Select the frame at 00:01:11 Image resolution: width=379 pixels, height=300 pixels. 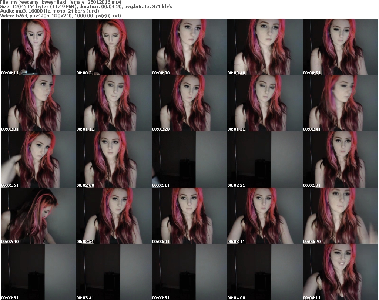(x=114, y=103)
